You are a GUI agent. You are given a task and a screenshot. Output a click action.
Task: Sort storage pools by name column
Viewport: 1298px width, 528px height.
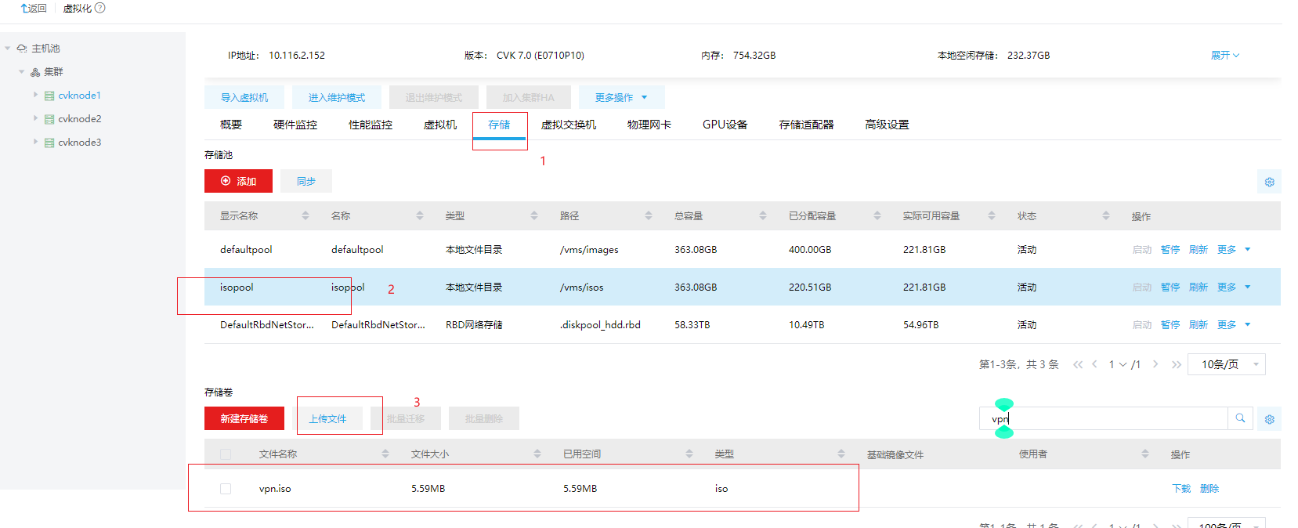[x=420, y=215]
